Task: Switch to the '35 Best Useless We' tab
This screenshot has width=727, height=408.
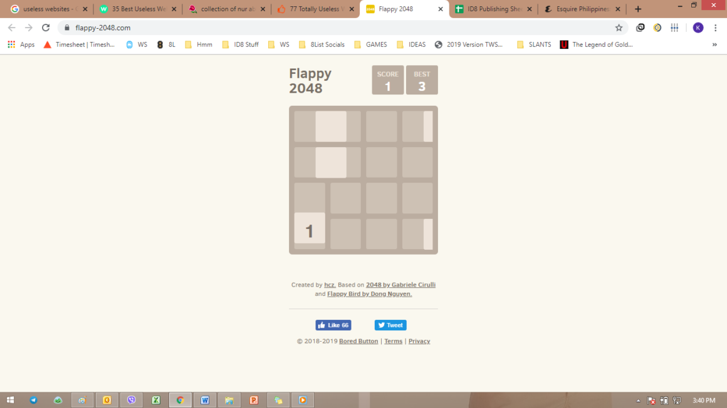Action: coord(138,9)
